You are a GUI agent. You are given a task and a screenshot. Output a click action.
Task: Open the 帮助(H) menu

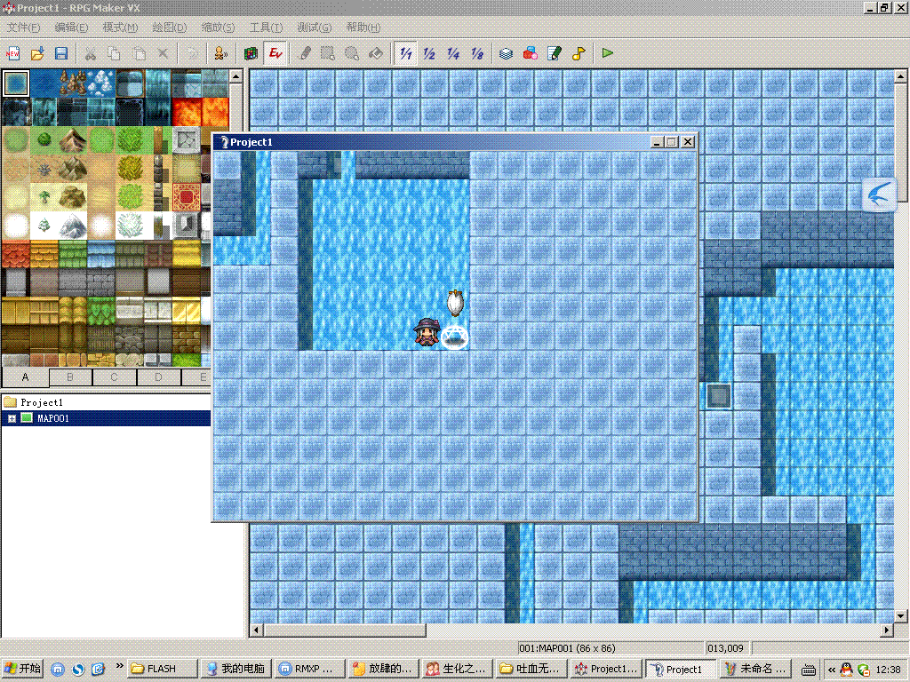(363, 28)
